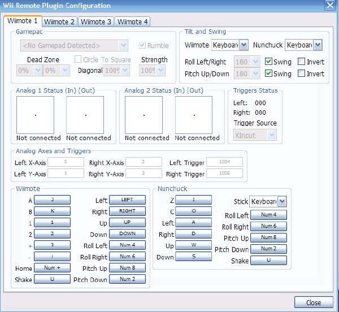Remap Nunchuck Down binding S
Viewport: 339px width, 312px height.
click(193, 257)
